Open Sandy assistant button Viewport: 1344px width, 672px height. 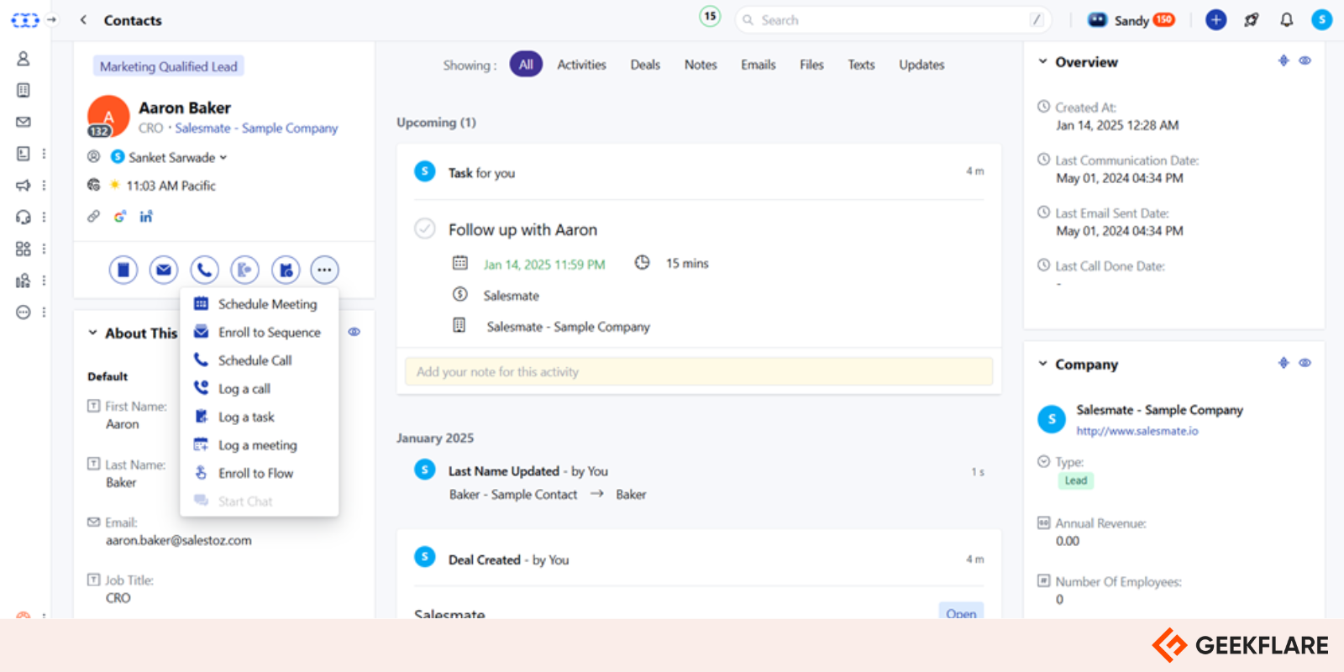tap(1131, 20)
